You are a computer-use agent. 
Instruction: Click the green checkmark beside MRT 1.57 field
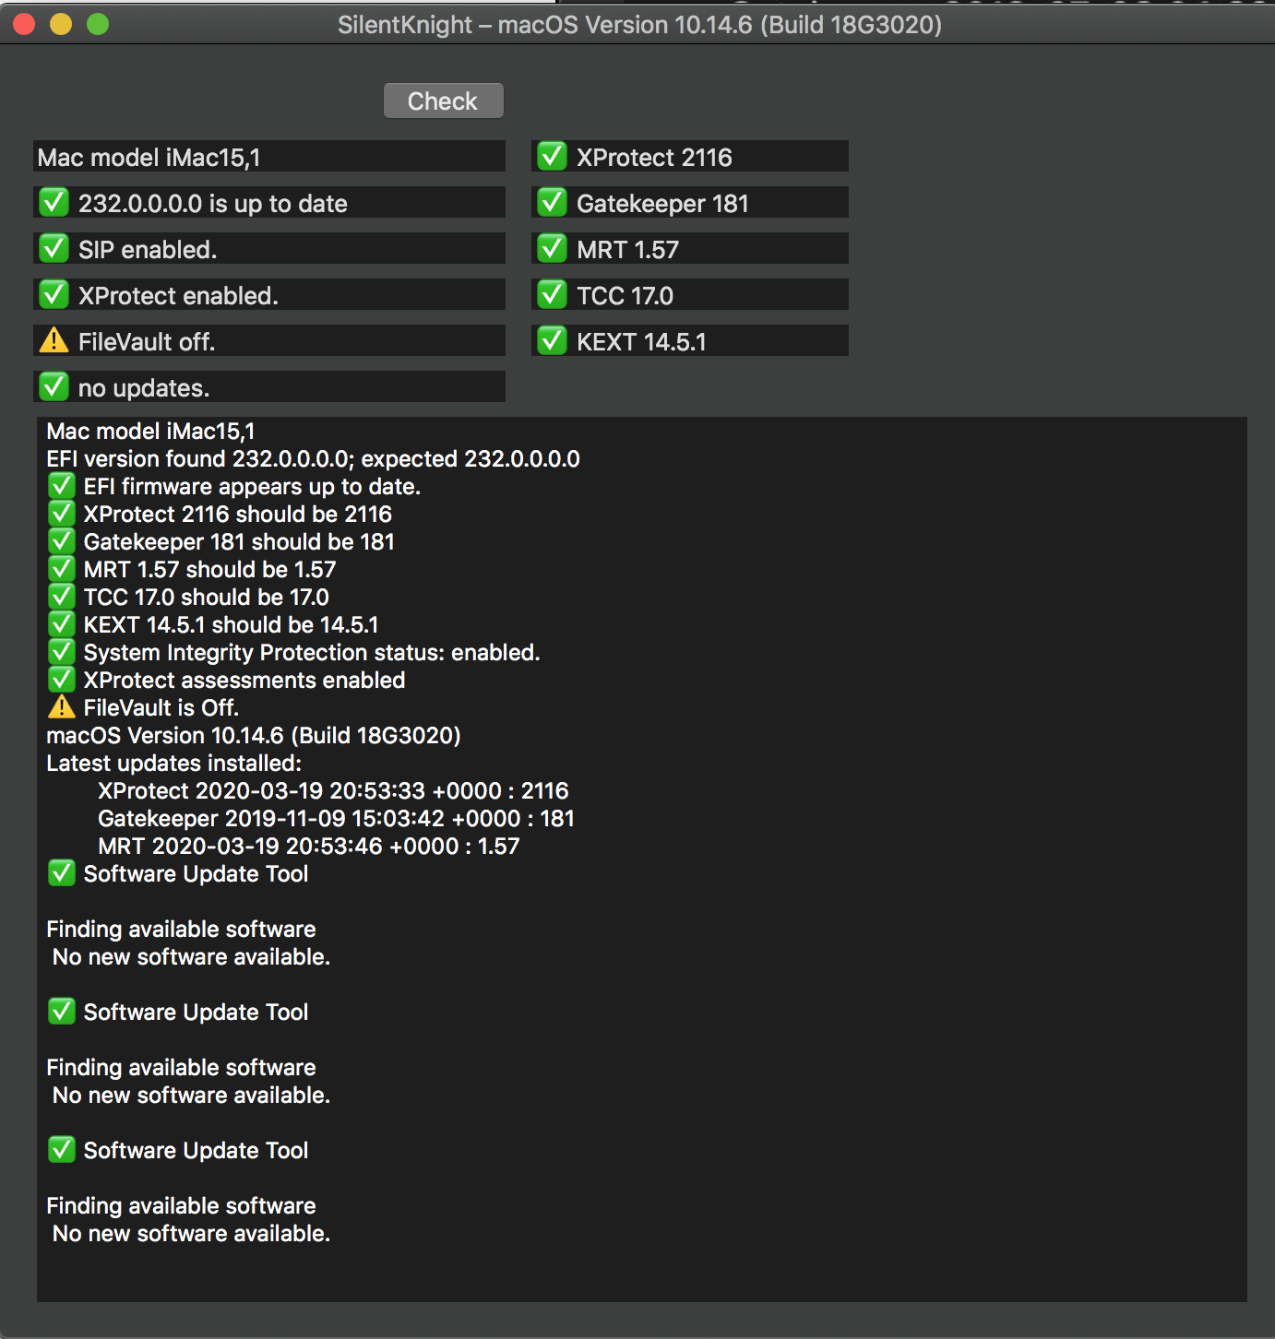(x=552, y=248)
